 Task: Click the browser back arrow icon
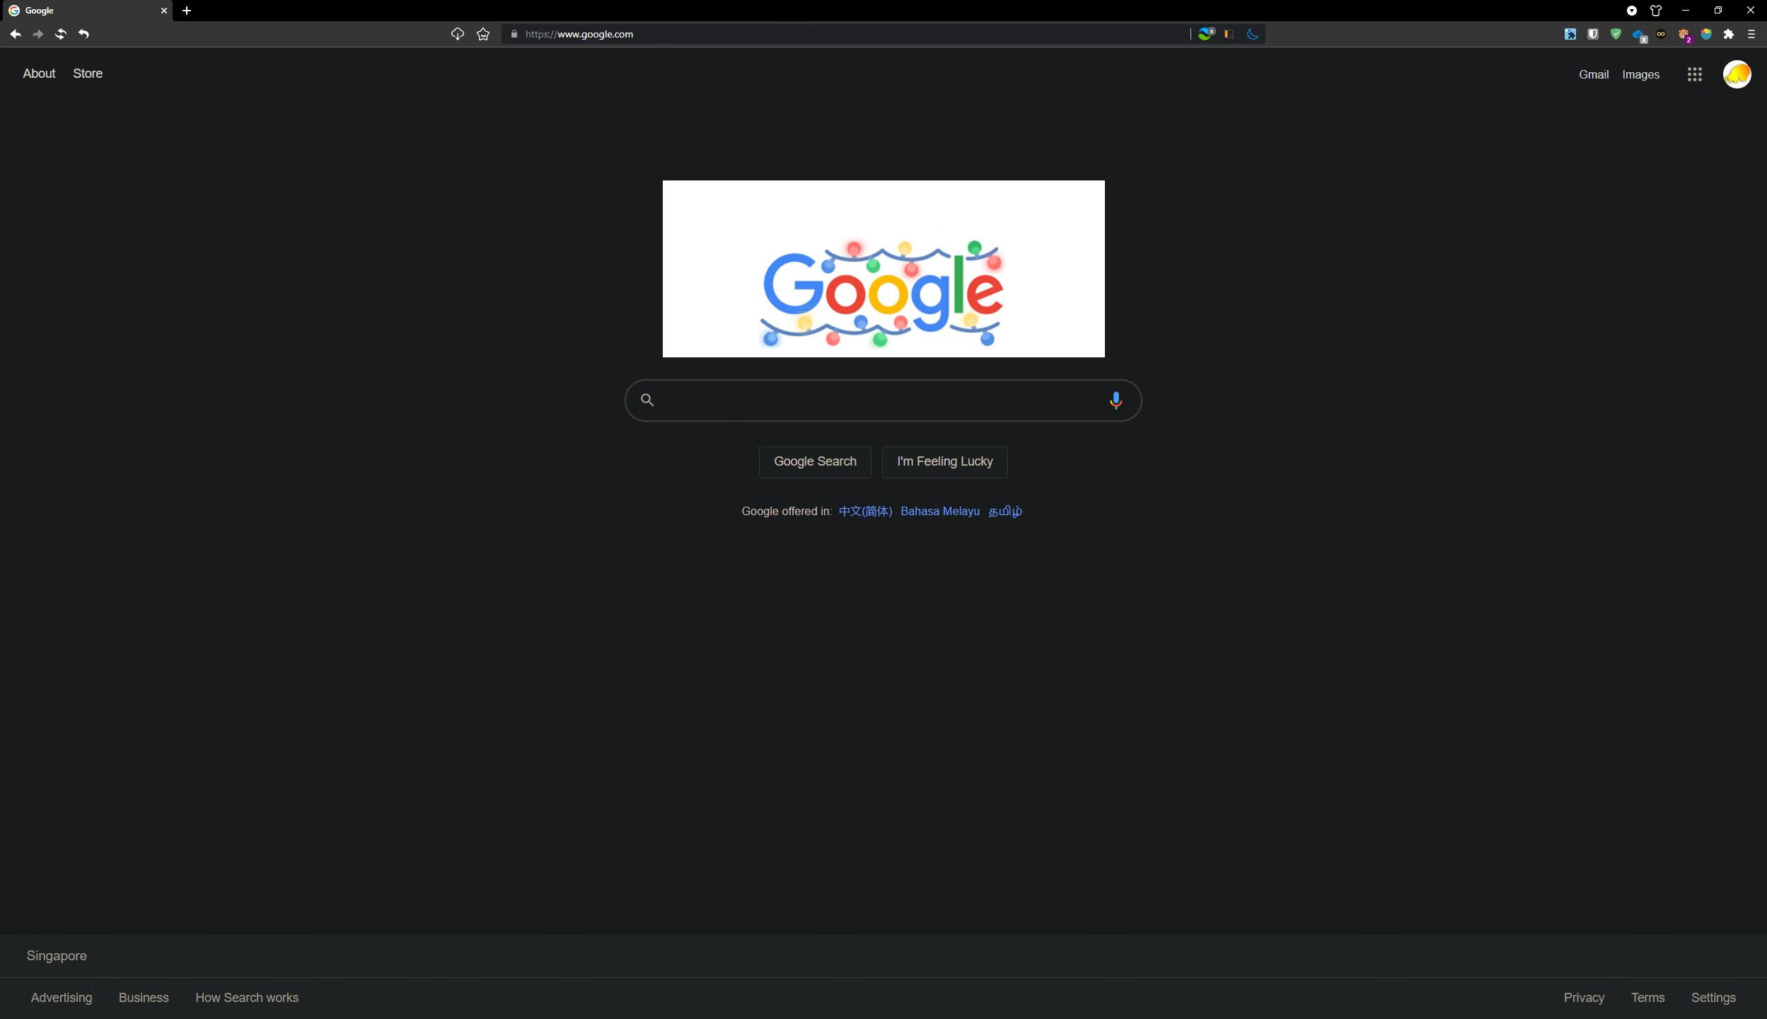click(x=15, y=34)
